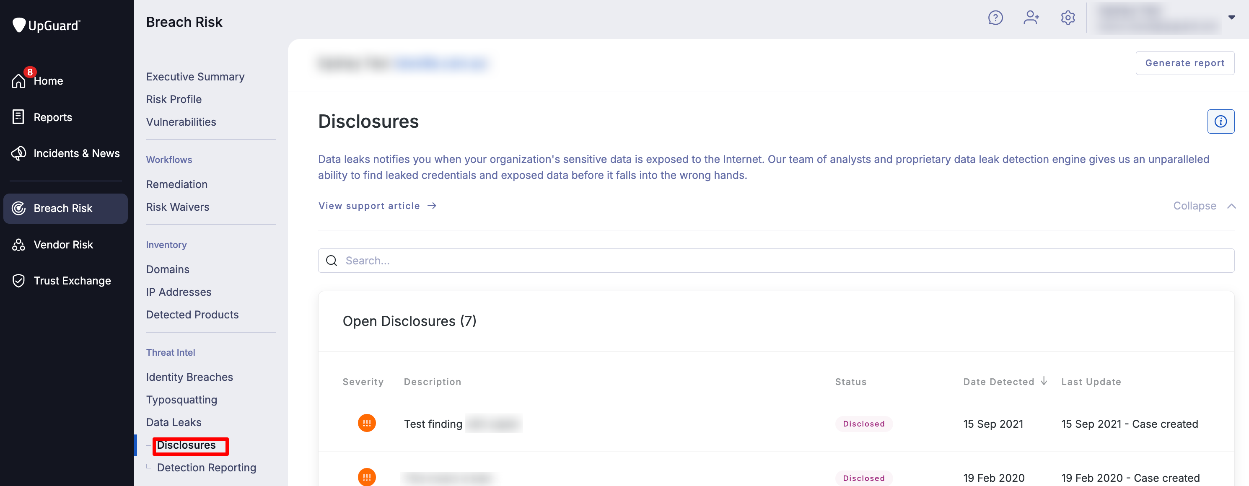Open Vulnerabilities page
Viewport: 1249px width, 486px height.
click(x=181, y=121)
